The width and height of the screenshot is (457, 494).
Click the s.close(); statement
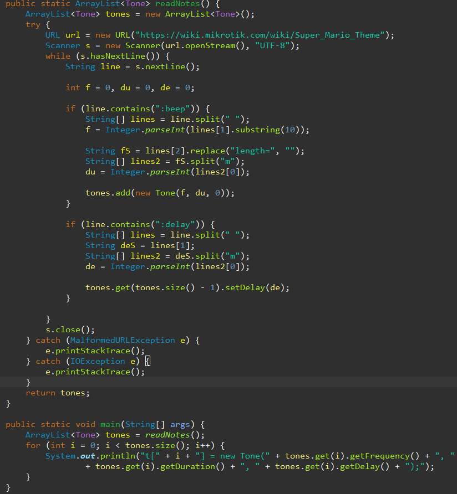tap(70, 330)
